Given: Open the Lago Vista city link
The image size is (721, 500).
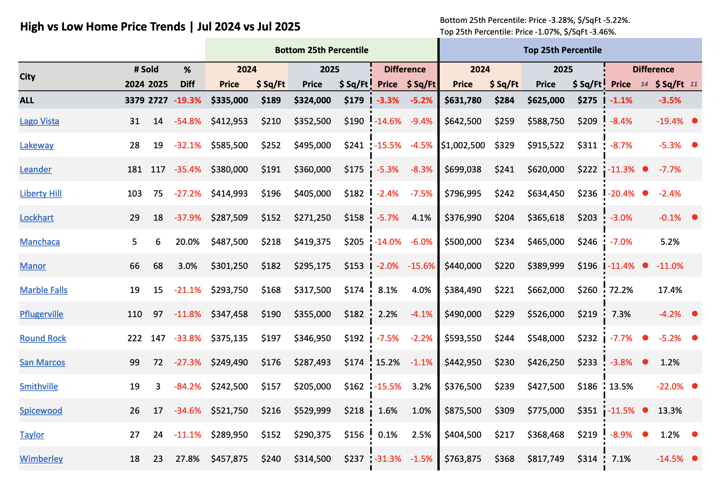Looking at the screenshot, I should [39, 121].
